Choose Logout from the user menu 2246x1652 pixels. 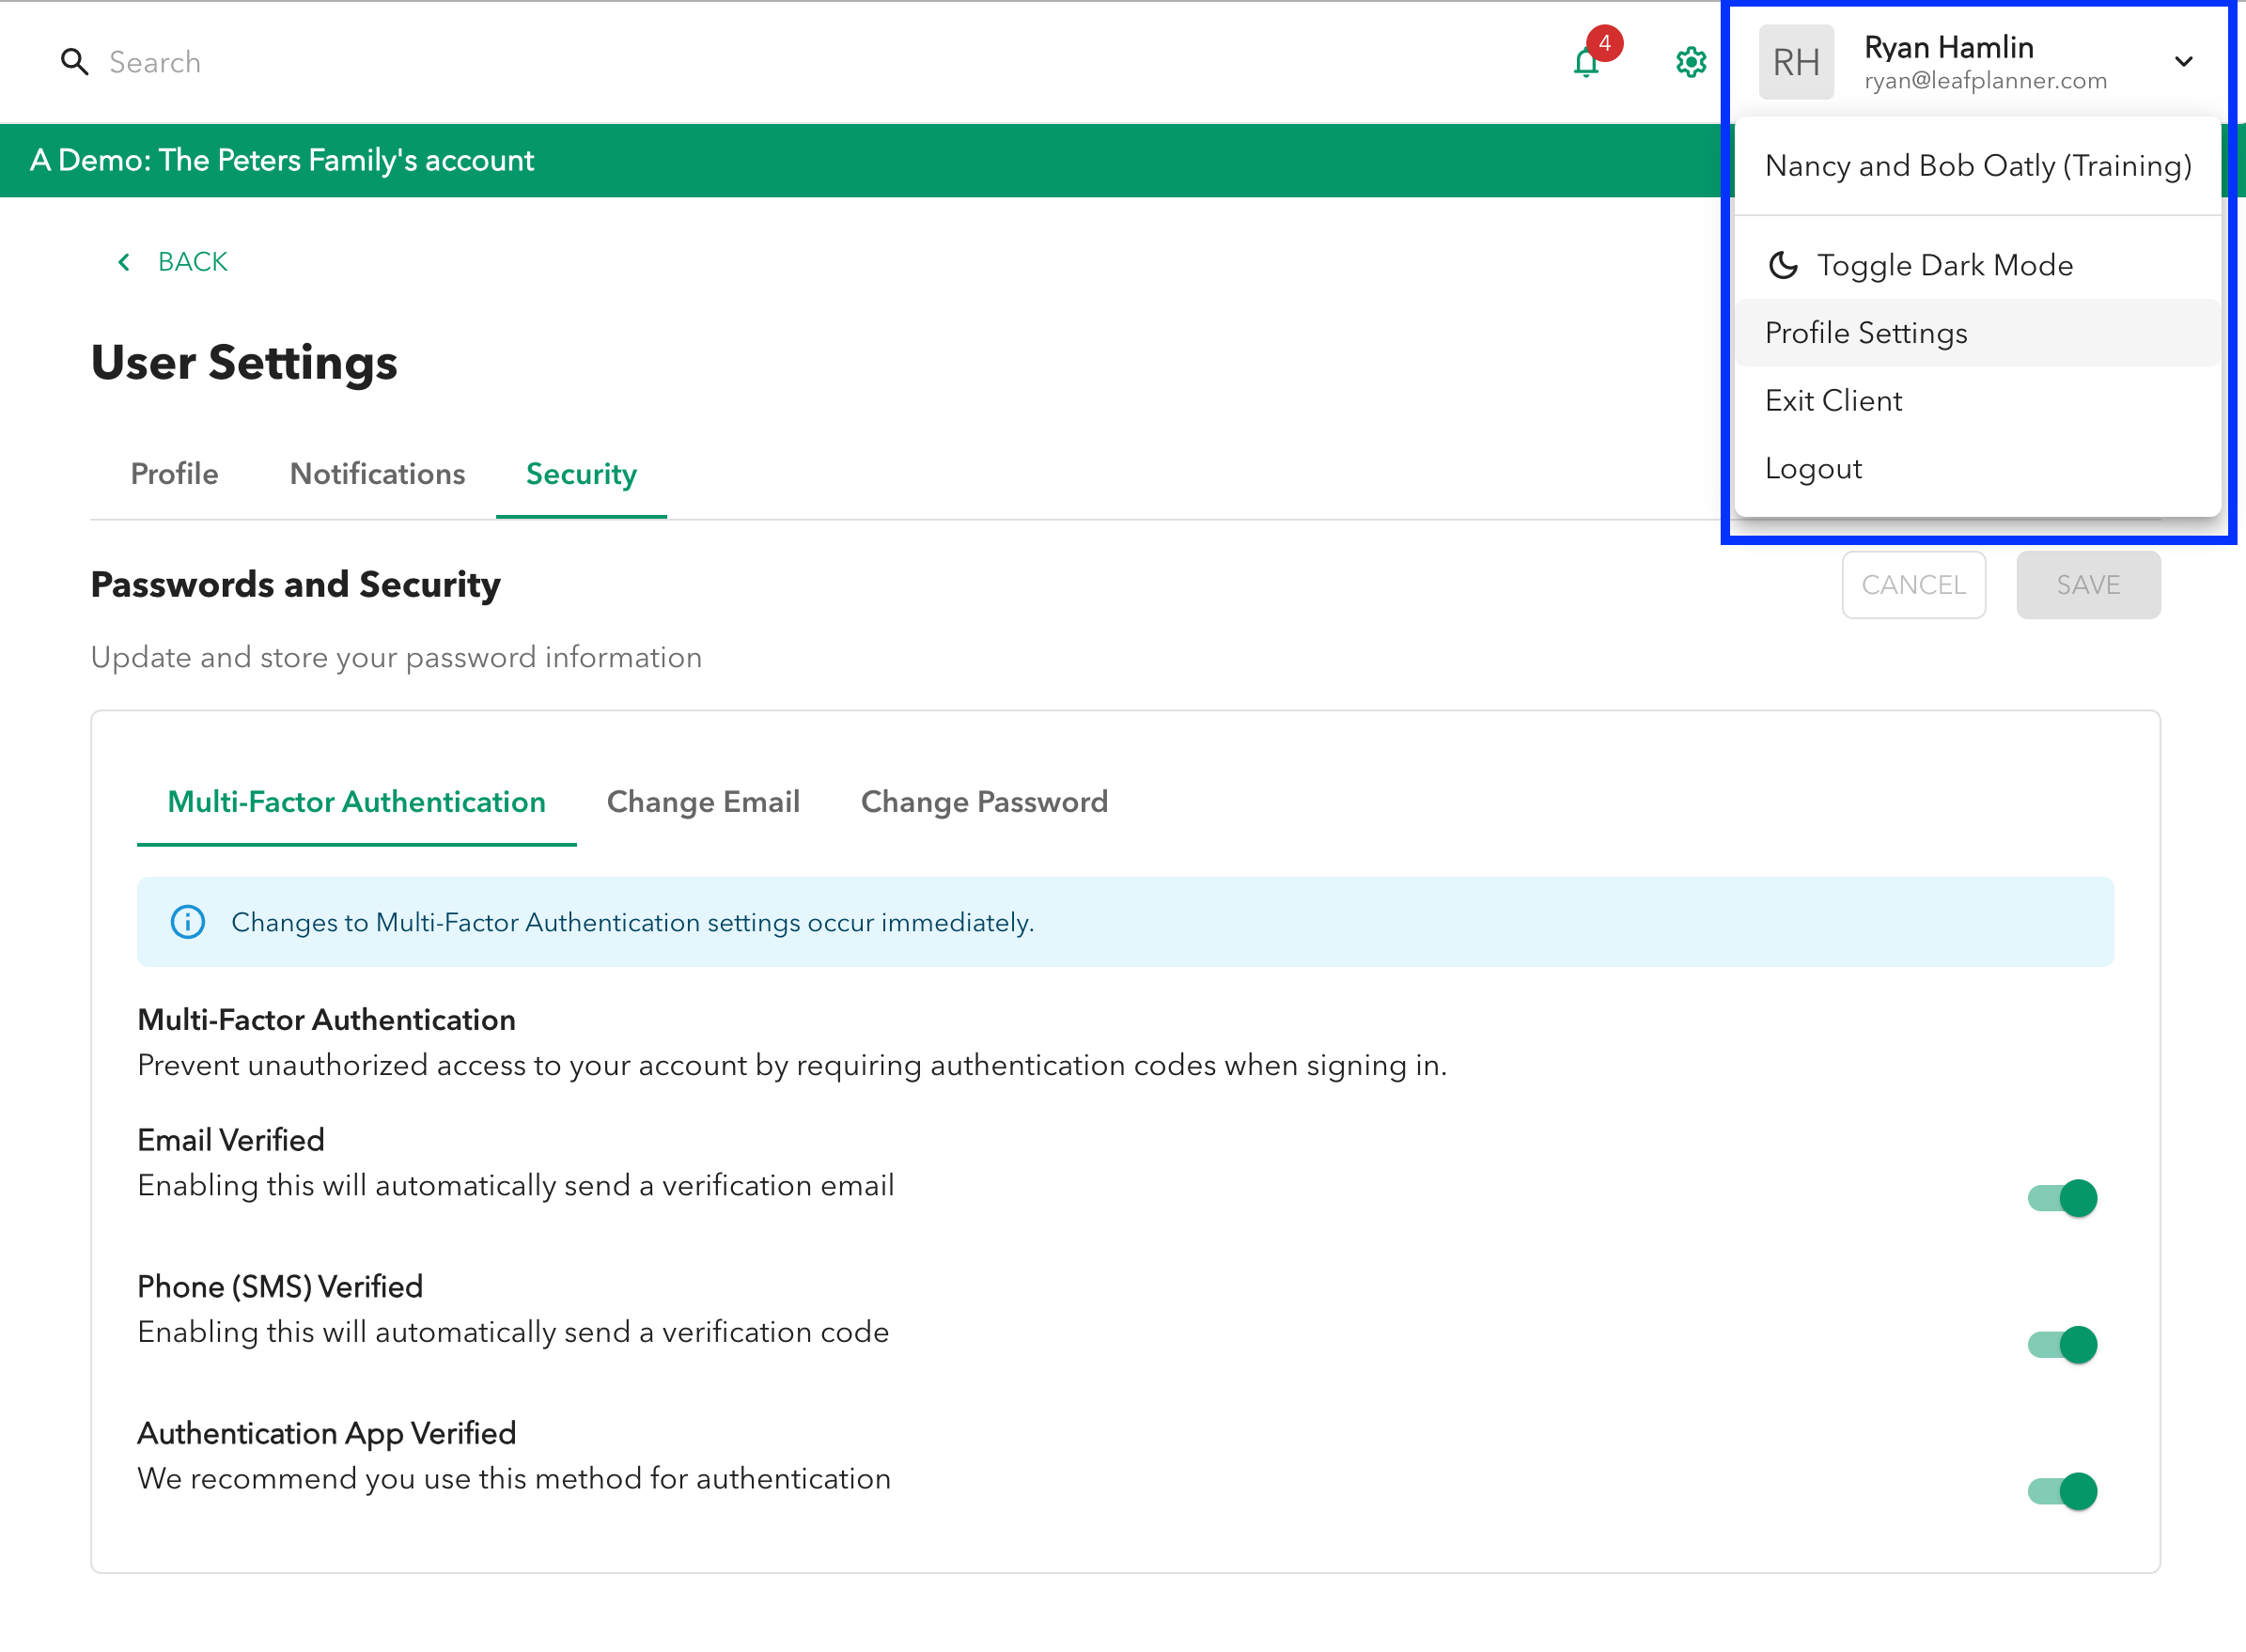(1977, 469)
